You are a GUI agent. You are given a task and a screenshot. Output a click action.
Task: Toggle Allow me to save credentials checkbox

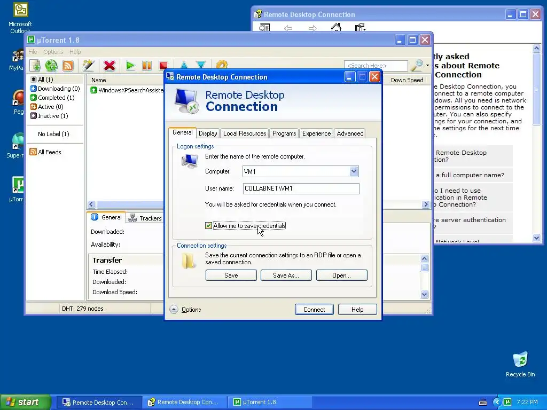pos(209,226)
